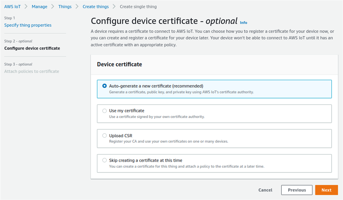Go to the Manage breadcrumb
The height and width of the screenshot is (200, 343).
click(x=40, y=7)
